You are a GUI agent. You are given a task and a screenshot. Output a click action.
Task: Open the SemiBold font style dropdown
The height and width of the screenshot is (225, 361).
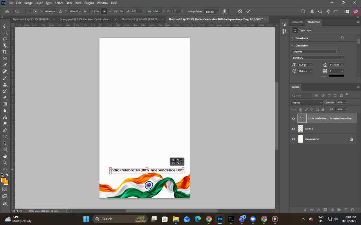[x=318, y=58]
